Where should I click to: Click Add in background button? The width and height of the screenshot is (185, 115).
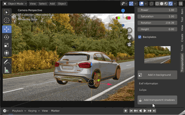[157, 75]
